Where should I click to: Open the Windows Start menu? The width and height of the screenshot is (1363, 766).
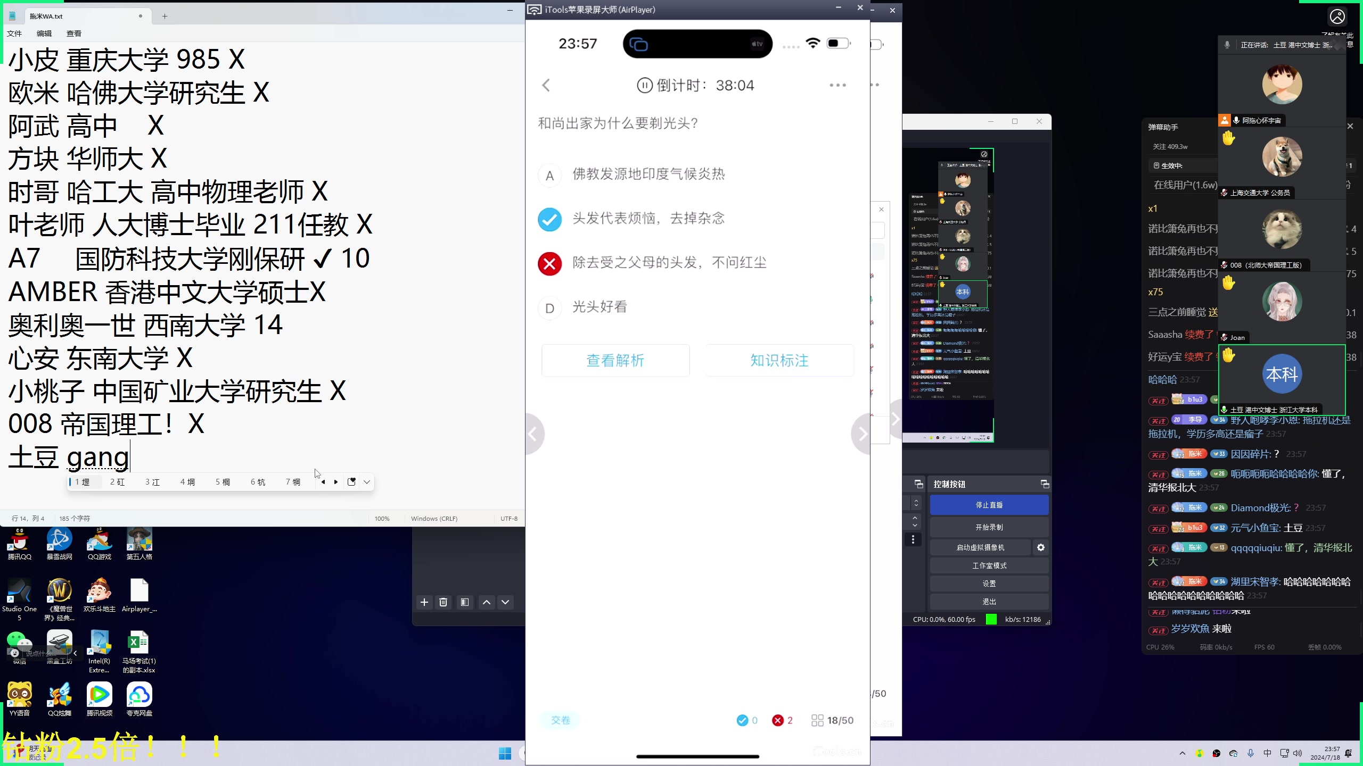[505, 753]
